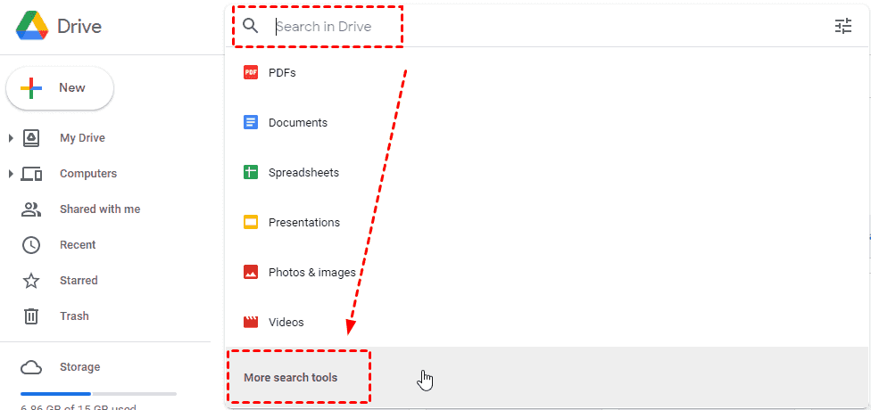The height and width of the screenshot is (410, 871).
Task: Go to Recent files
Action: (x=78, y=245)
